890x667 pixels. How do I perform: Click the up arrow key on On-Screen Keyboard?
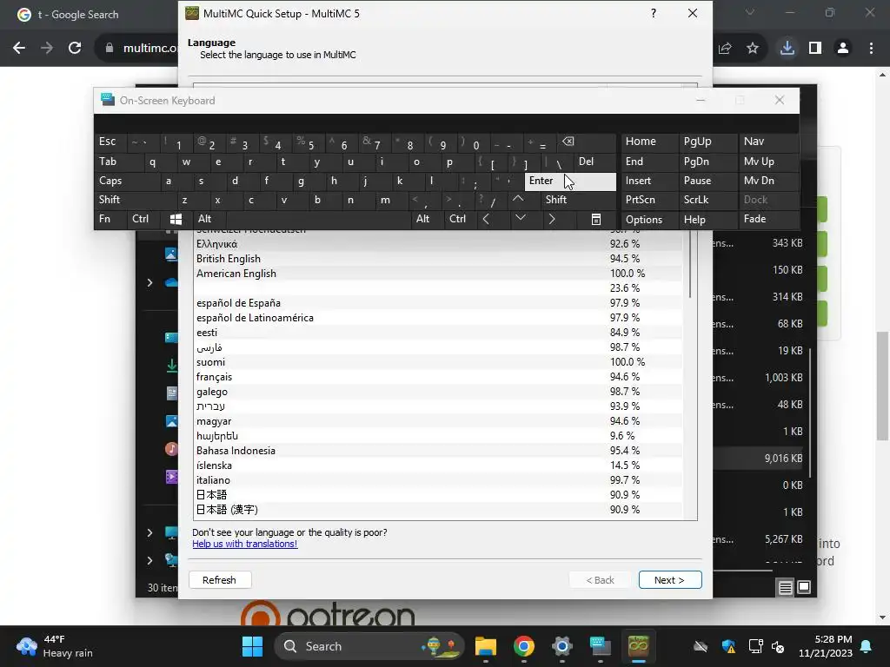click(x=518, y=199)
